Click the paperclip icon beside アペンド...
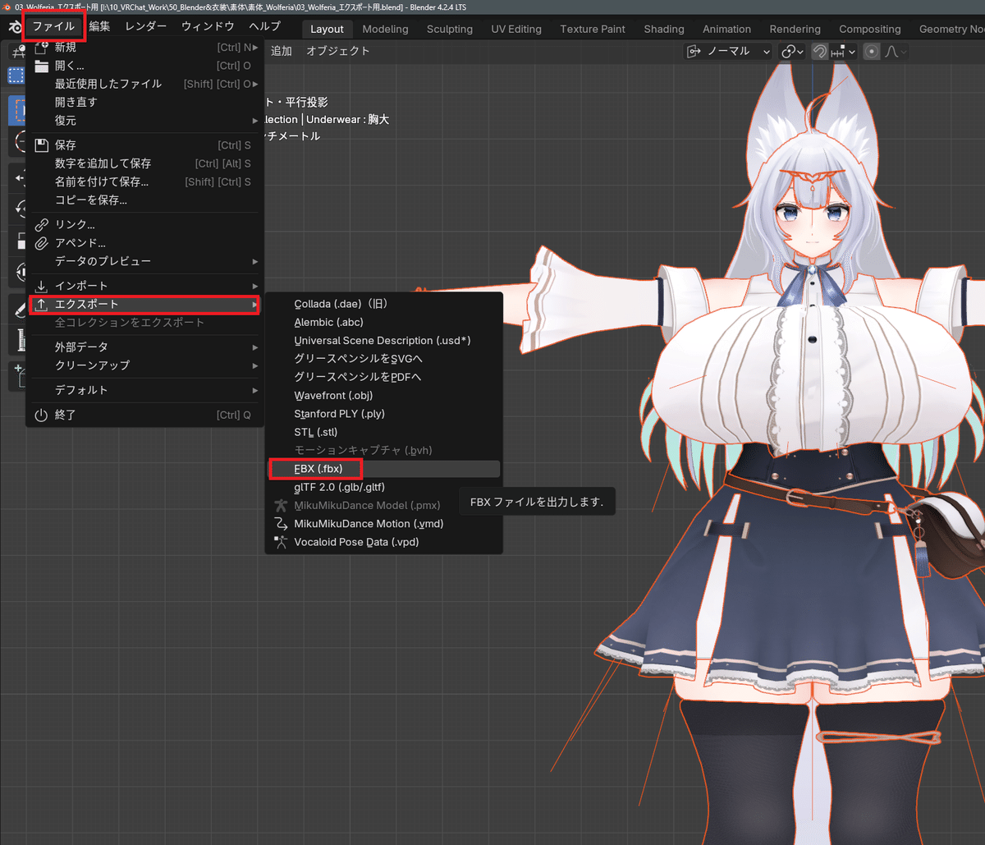The height and width of the screenshot is (845, 985). [41, 243]
